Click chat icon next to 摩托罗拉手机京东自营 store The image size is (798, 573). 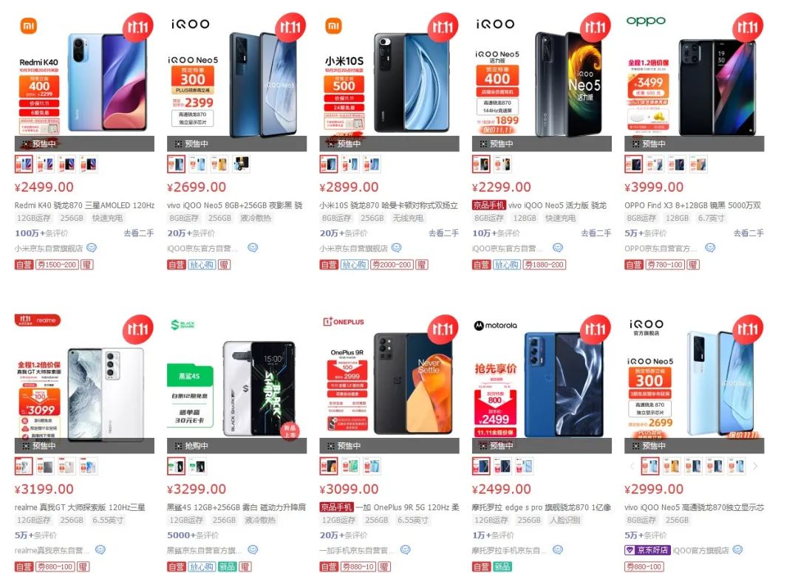click(x=559, y=549)
